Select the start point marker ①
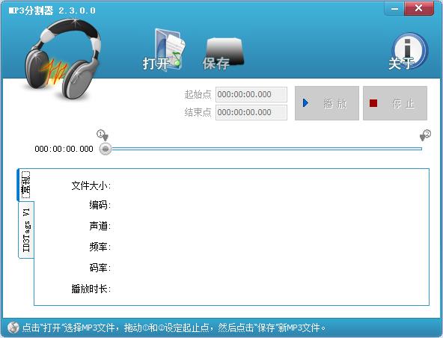 click(103, 135)
